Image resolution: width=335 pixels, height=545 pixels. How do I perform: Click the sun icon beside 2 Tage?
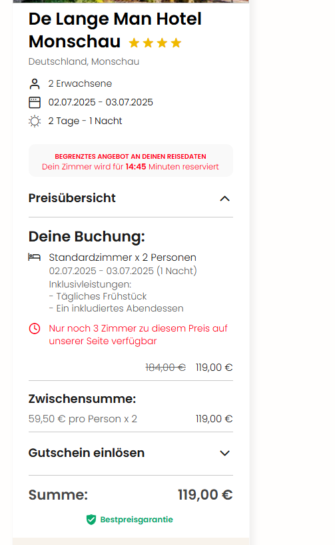click(x=35, y=121)
